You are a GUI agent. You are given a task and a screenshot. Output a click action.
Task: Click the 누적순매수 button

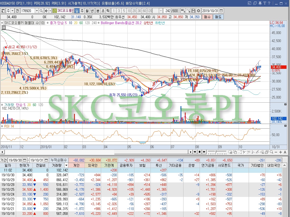[x=58, y=160]
